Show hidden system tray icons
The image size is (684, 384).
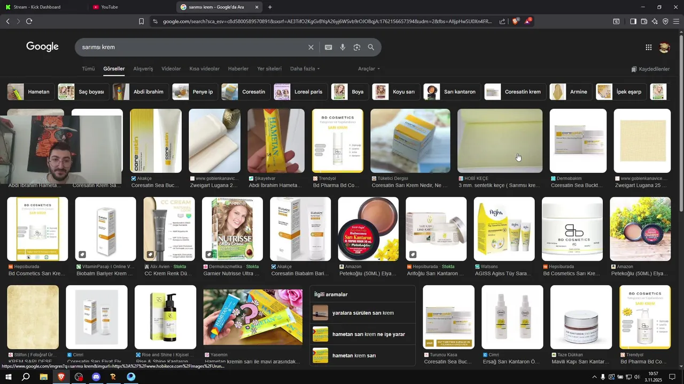[594, 377]
